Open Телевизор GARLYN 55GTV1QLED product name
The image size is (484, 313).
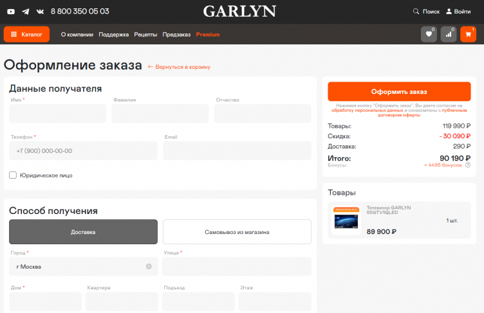389,210
